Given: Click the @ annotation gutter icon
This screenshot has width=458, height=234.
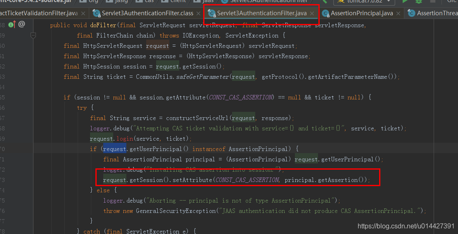Looking at the screenshot, I should click(21, 24).
